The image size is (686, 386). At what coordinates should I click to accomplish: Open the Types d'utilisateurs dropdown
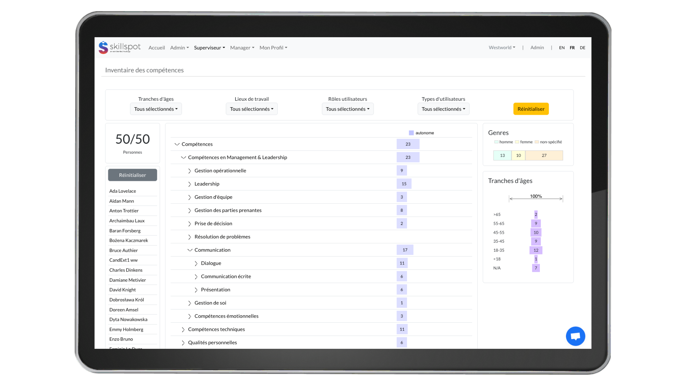[443, 109]
